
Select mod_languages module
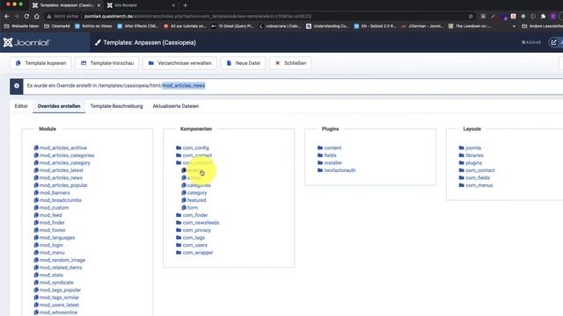tap(55, 238)
